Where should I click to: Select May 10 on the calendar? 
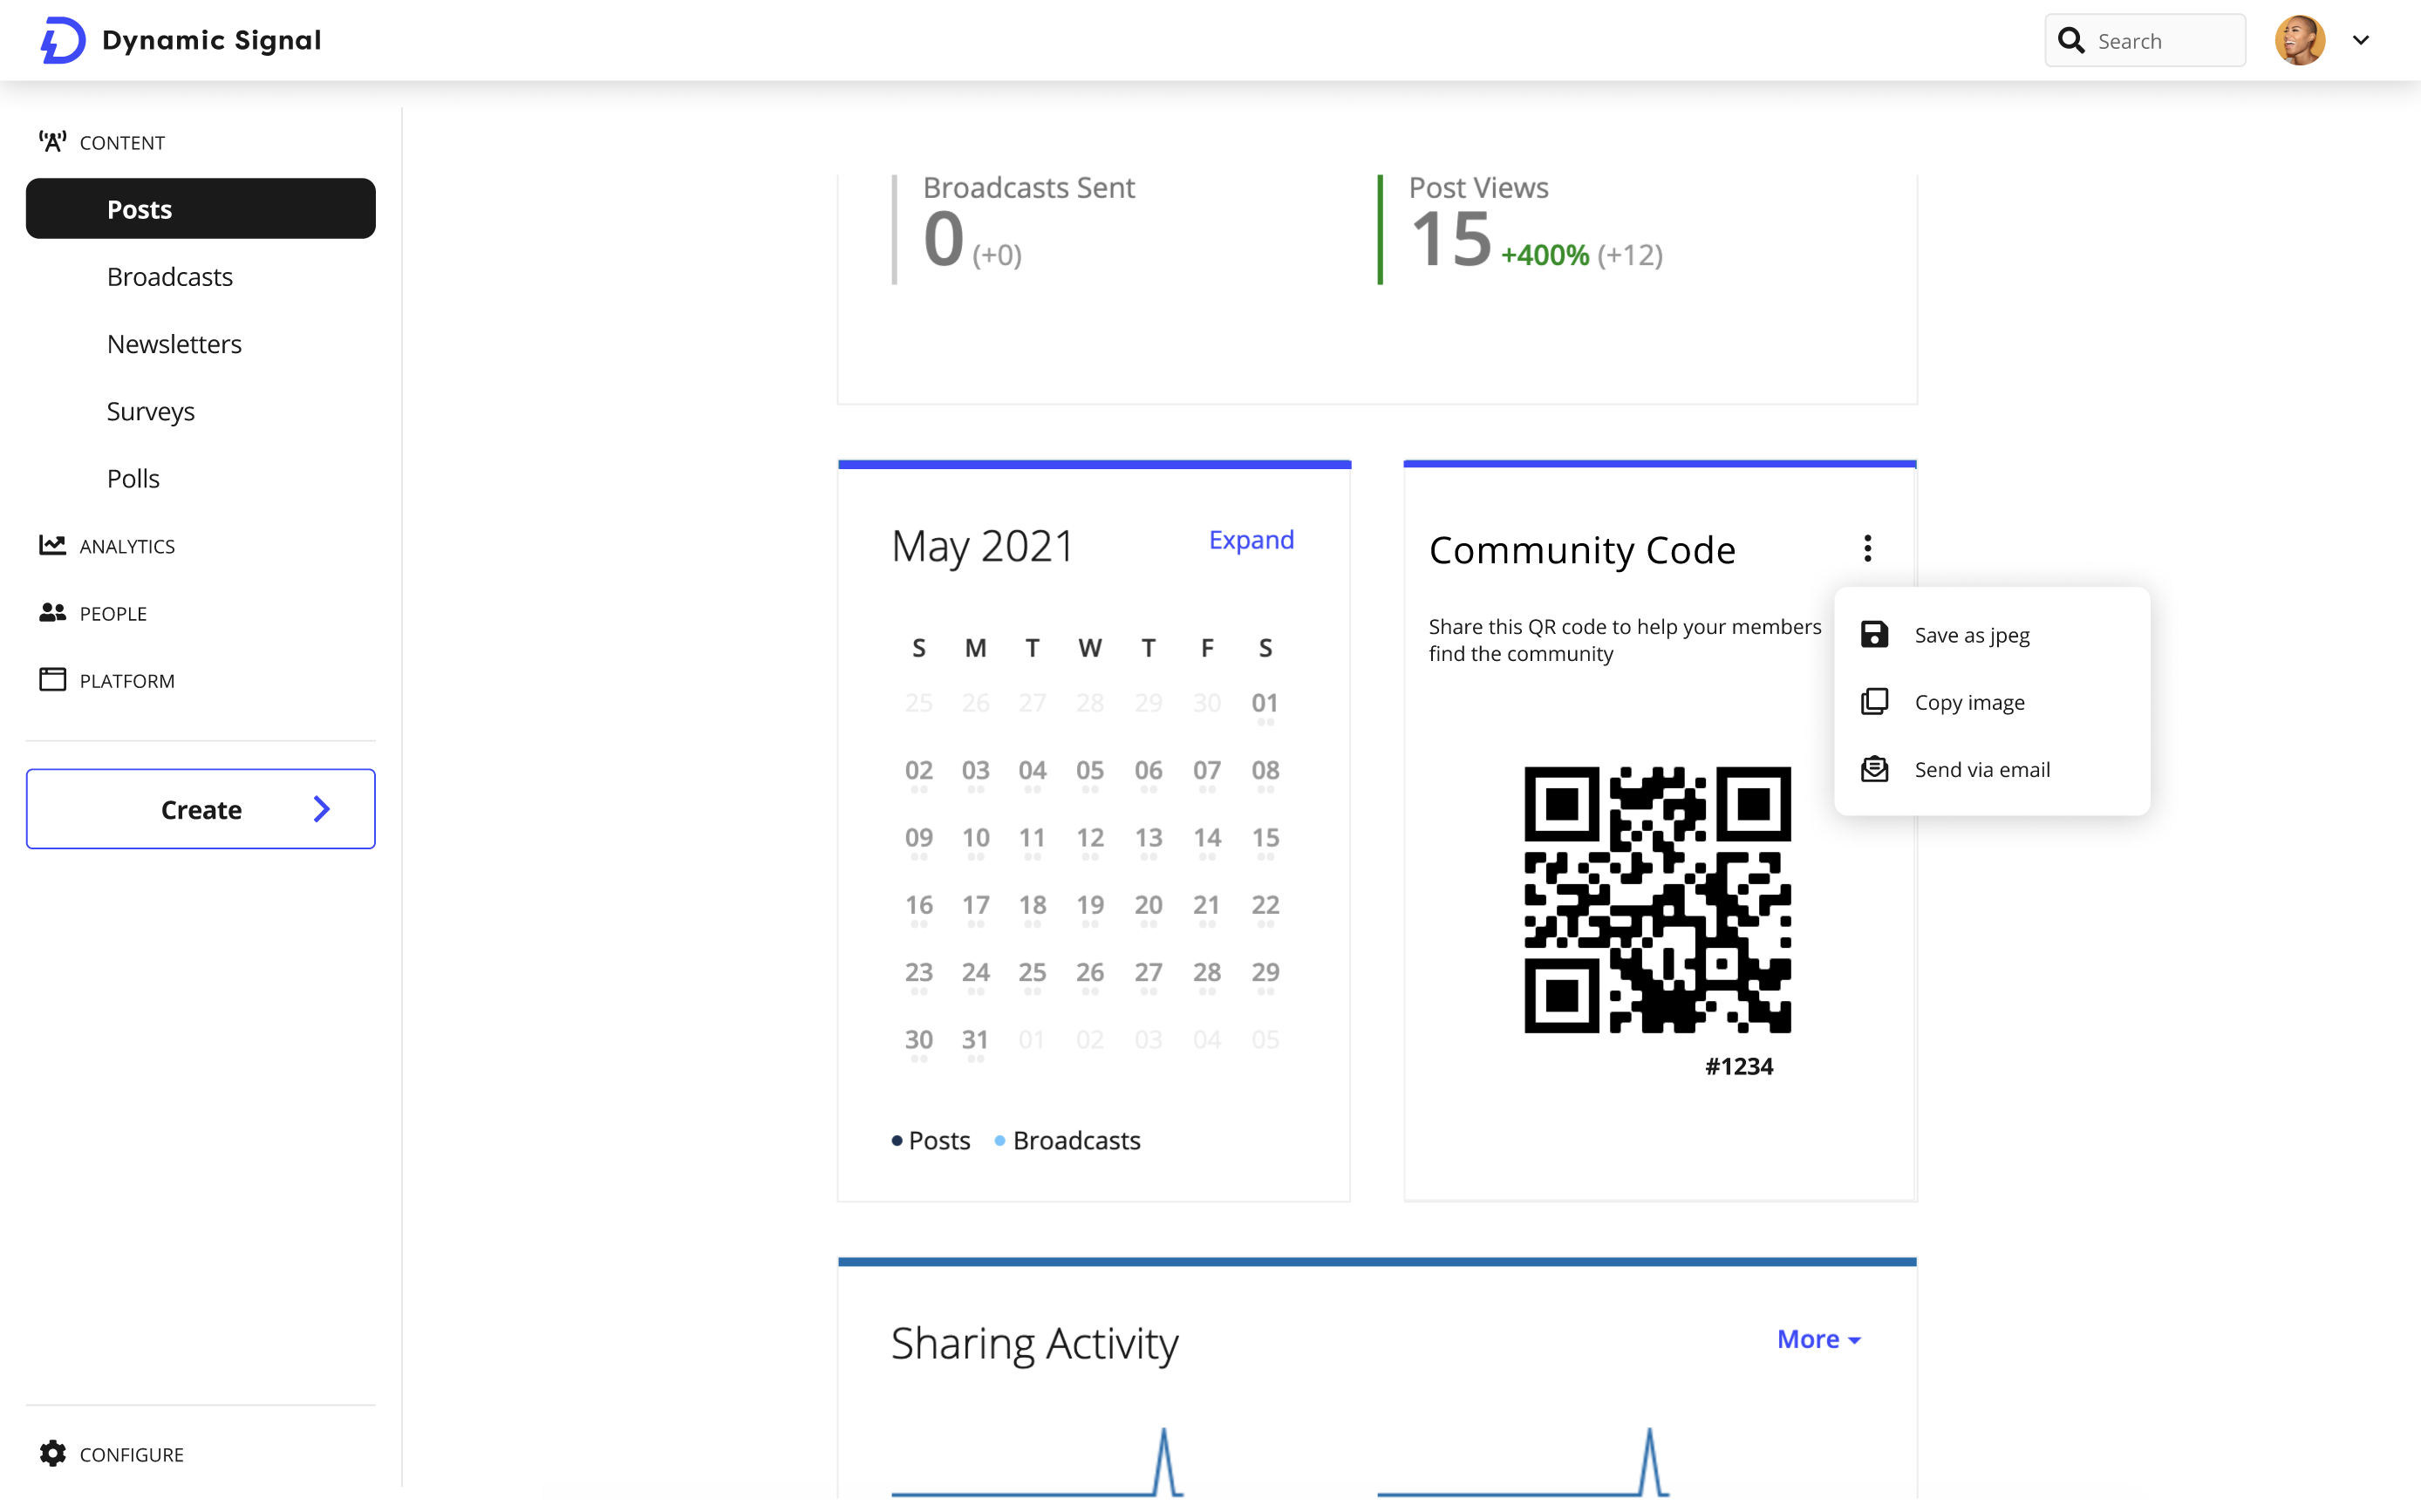[x=975, y=837]
